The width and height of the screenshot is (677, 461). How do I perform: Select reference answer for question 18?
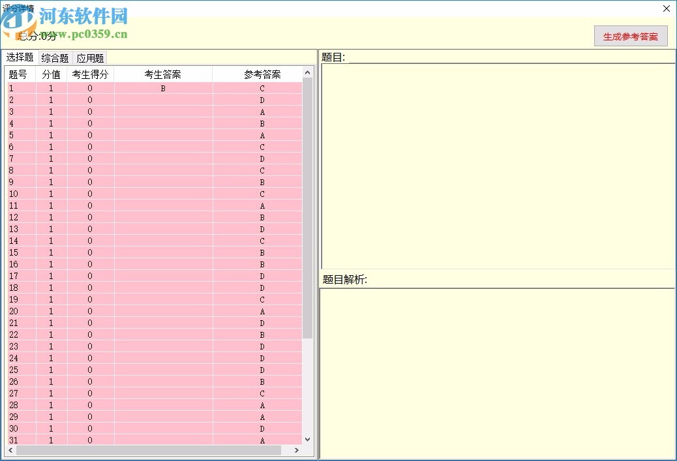(x=262, y=288)
